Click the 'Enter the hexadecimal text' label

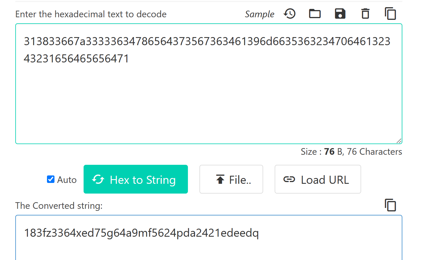point(91,14)
